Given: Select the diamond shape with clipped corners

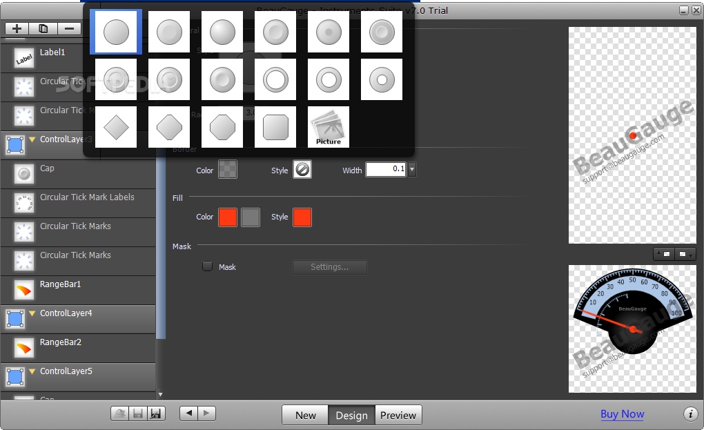Looking at the screenshot, I should [169, 127].
